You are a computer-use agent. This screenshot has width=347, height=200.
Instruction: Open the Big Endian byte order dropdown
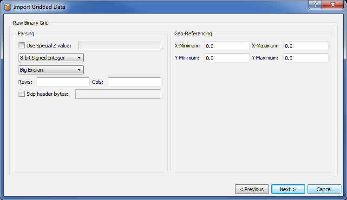click(x=51, y=70)
